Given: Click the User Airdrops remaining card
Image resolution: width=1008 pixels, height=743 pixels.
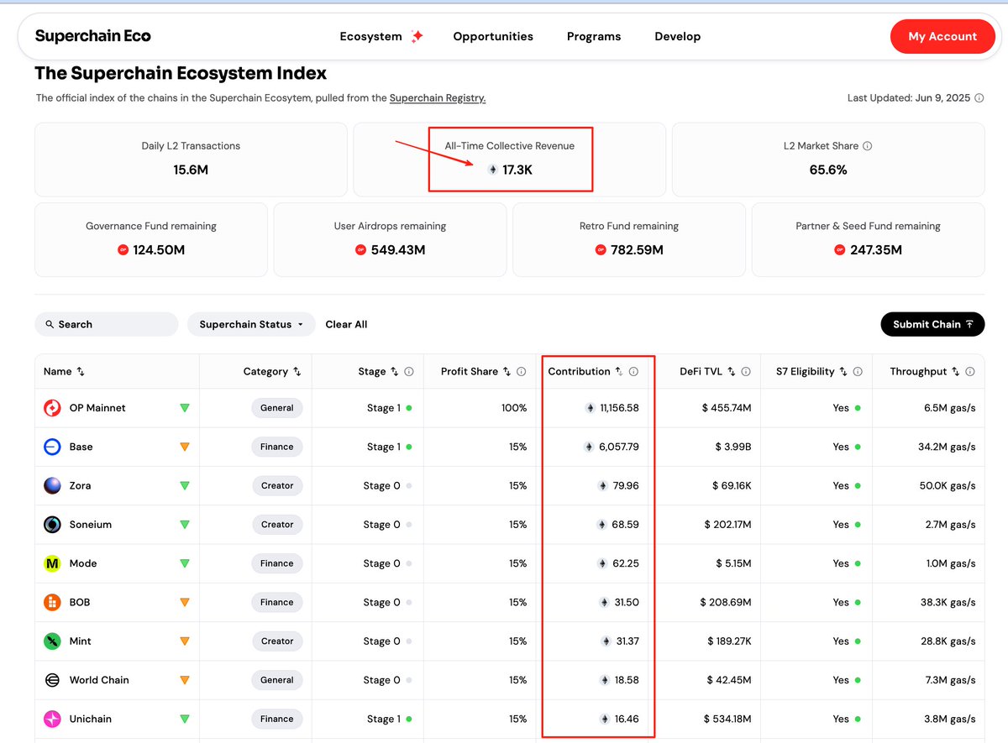Looking at the screenshot, I should point(390,239).
